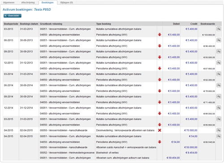Click red down arrow in 03-2015 row
The width and height of the screenshot is (224, 163).
159,125
